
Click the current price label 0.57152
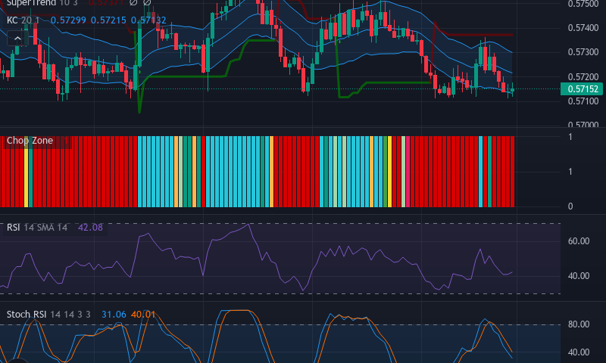[583, 89]
